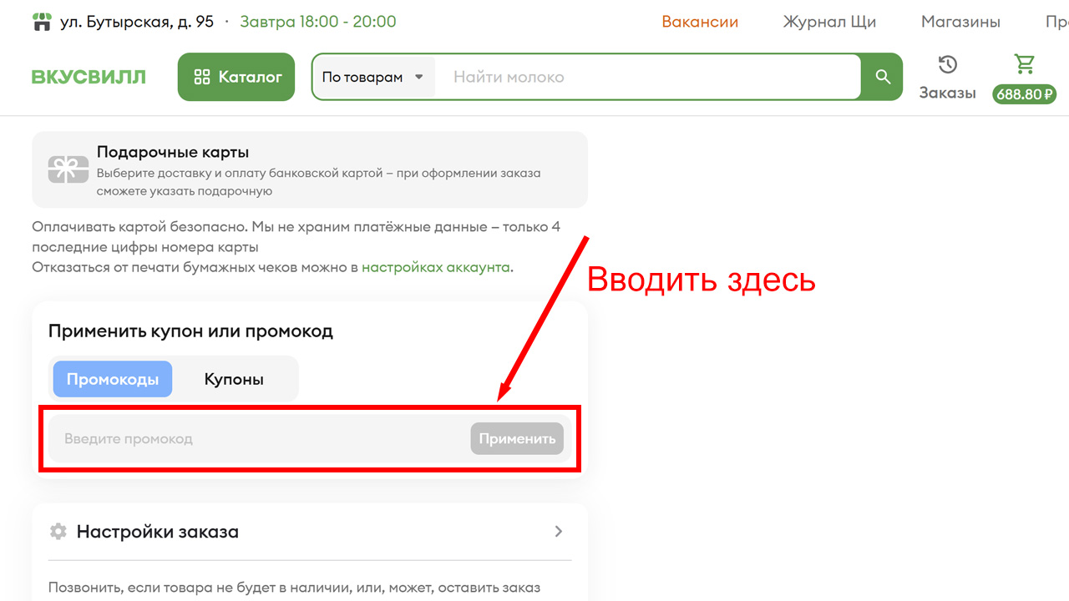Viewport: 1069px width, 601px height.
Task: Open the address ул. Бутырская, д. 95
Action: [x=137, y=22]
